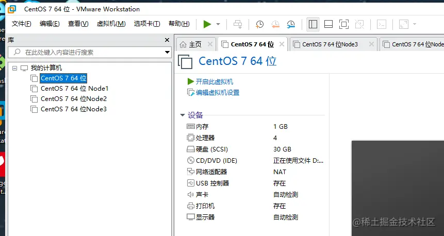
Task: Collapse the 我的计算机 tree node
Action: click(x=15, y=68)
